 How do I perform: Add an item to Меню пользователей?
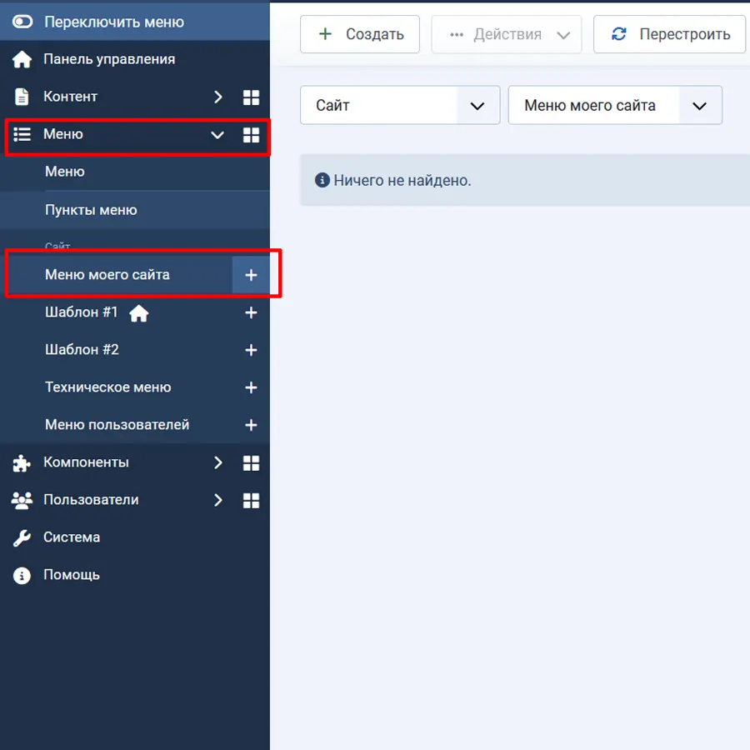[251, 425]
